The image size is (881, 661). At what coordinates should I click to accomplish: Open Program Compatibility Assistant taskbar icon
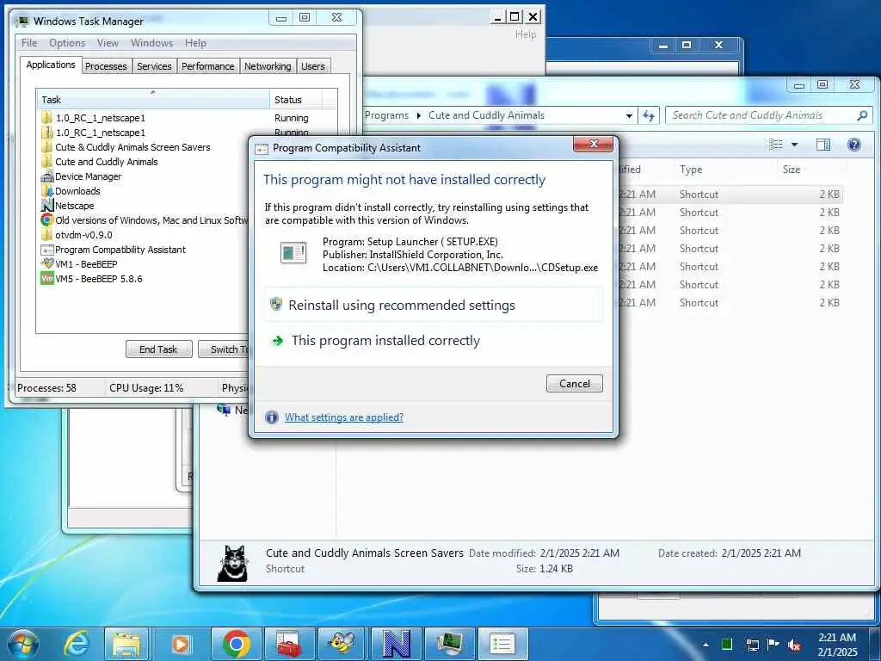pos(502,644)
